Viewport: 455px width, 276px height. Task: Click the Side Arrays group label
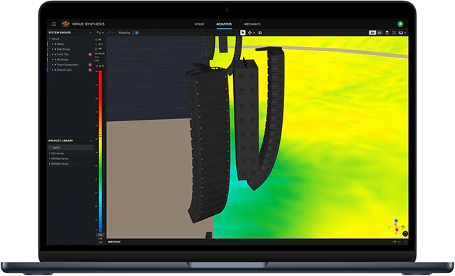click(63, 50)
